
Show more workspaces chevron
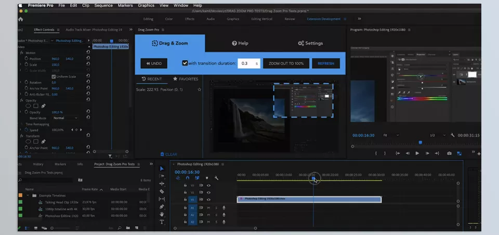[359, 19]
